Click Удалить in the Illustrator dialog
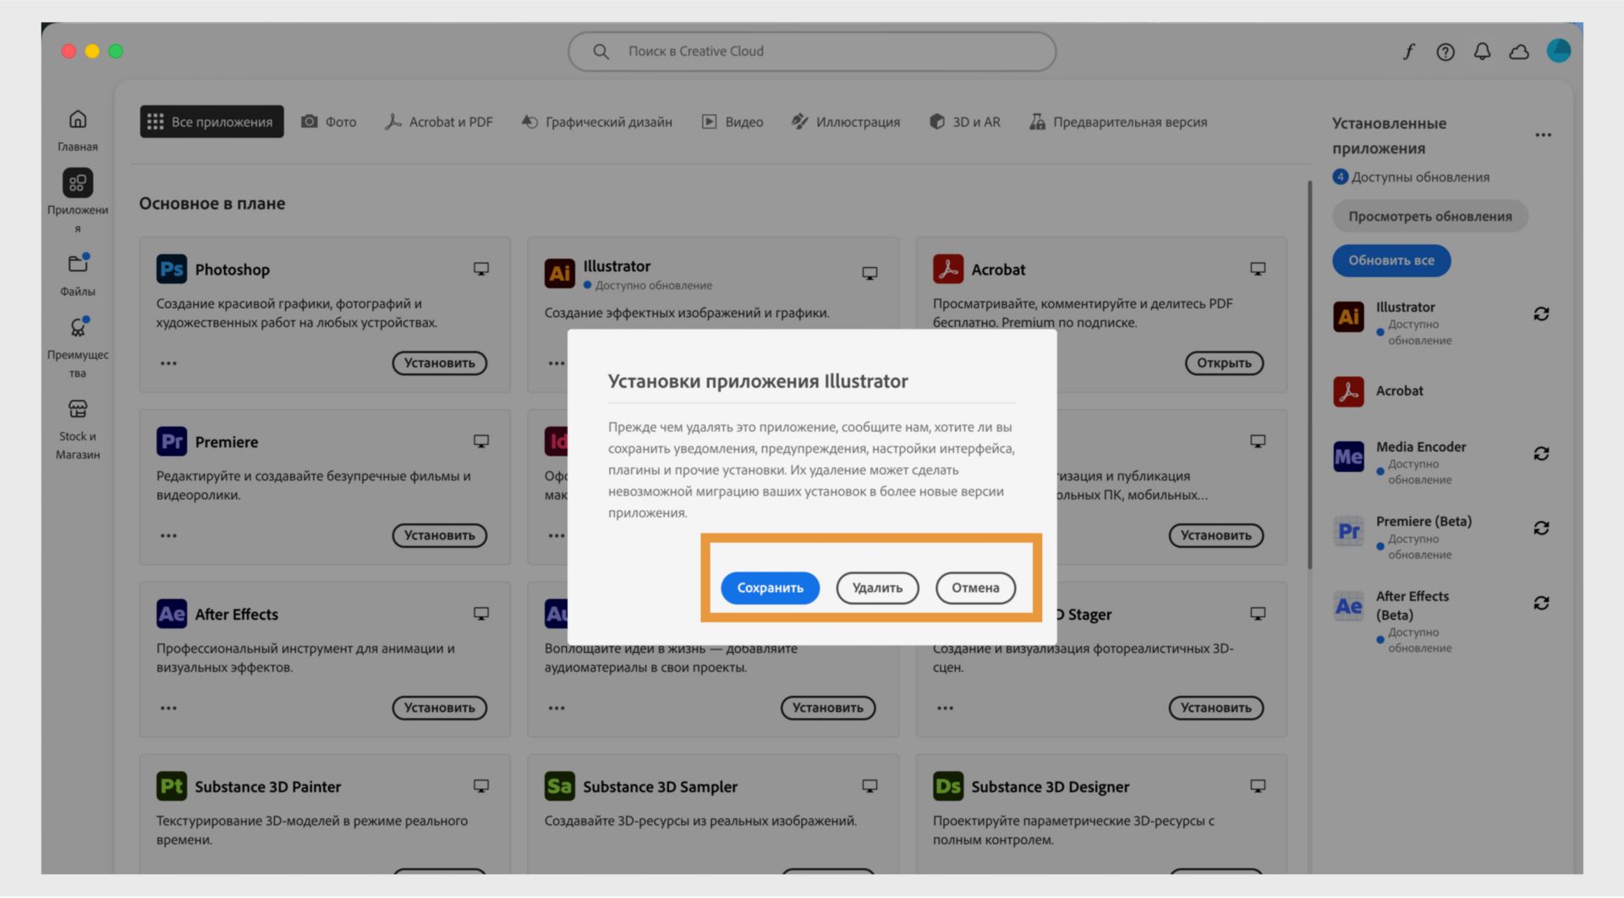1624x898 pixels. tap(877, 588)
